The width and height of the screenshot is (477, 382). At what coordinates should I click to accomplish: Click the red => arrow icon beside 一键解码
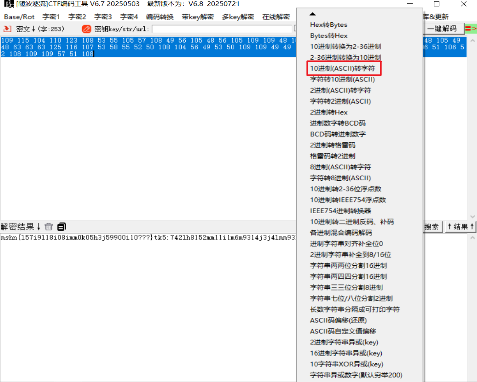[x=471, y=29]
